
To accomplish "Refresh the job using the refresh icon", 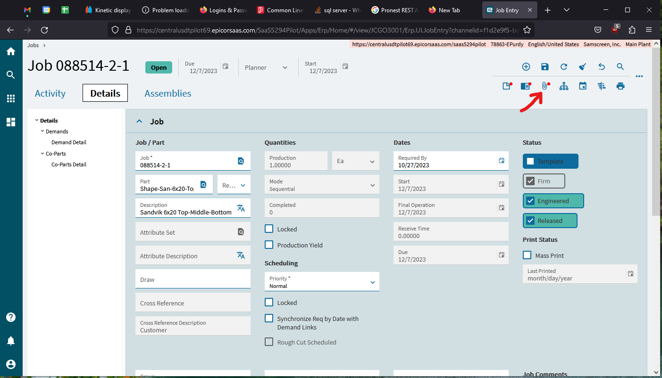I will [563, 66].
